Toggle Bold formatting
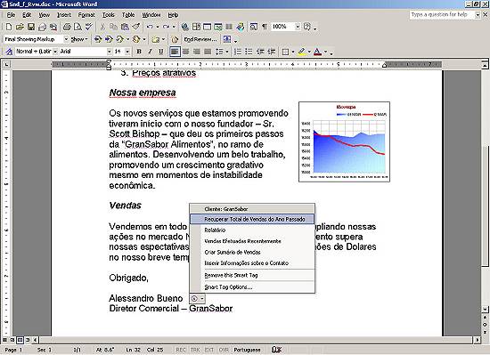This screenshot has width=490, height=355. click(139, 52)
